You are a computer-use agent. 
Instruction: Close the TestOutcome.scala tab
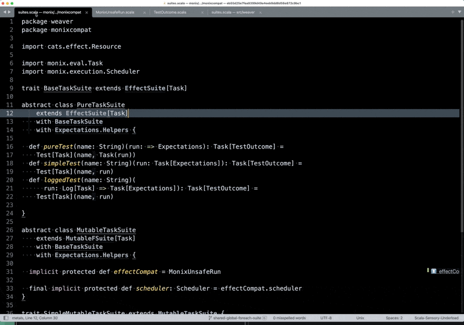pyautogui.click(x=202, y=12)
